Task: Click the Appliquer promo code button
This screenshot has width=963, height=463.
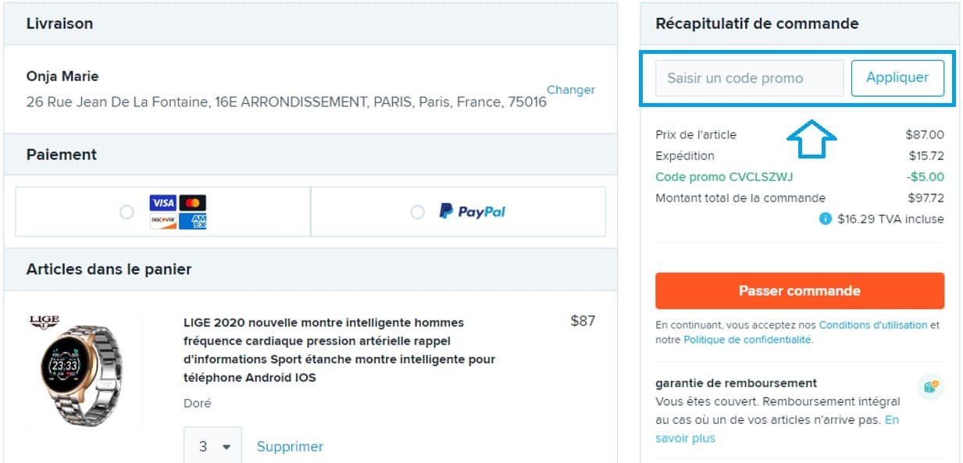Action: coord(897,78)
